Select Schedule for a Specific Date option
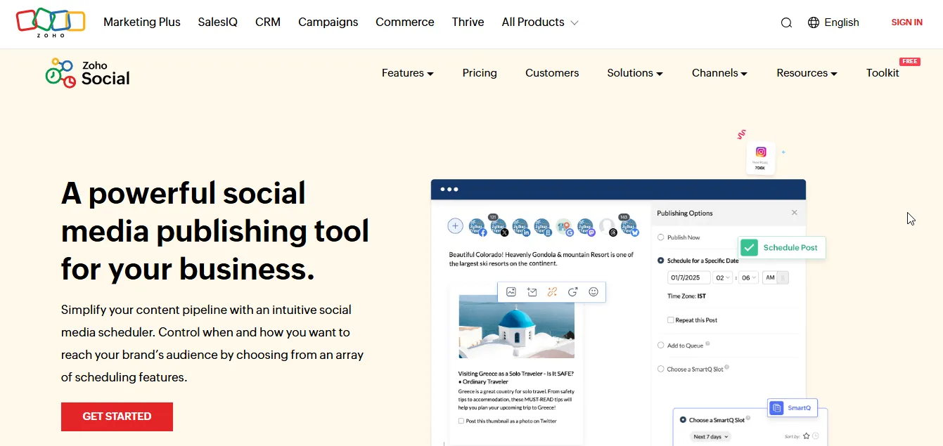Viewport: 943px width, 446px height. (660, 261)
